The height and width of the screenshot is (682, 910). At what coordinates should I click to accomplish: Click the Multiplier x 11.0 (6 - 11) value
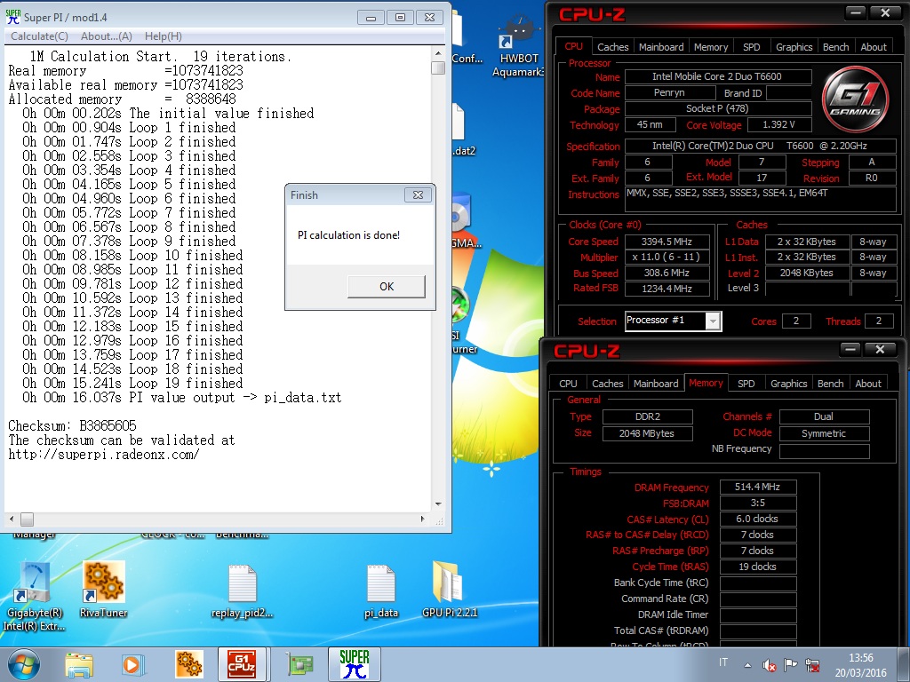click(667, 258)
